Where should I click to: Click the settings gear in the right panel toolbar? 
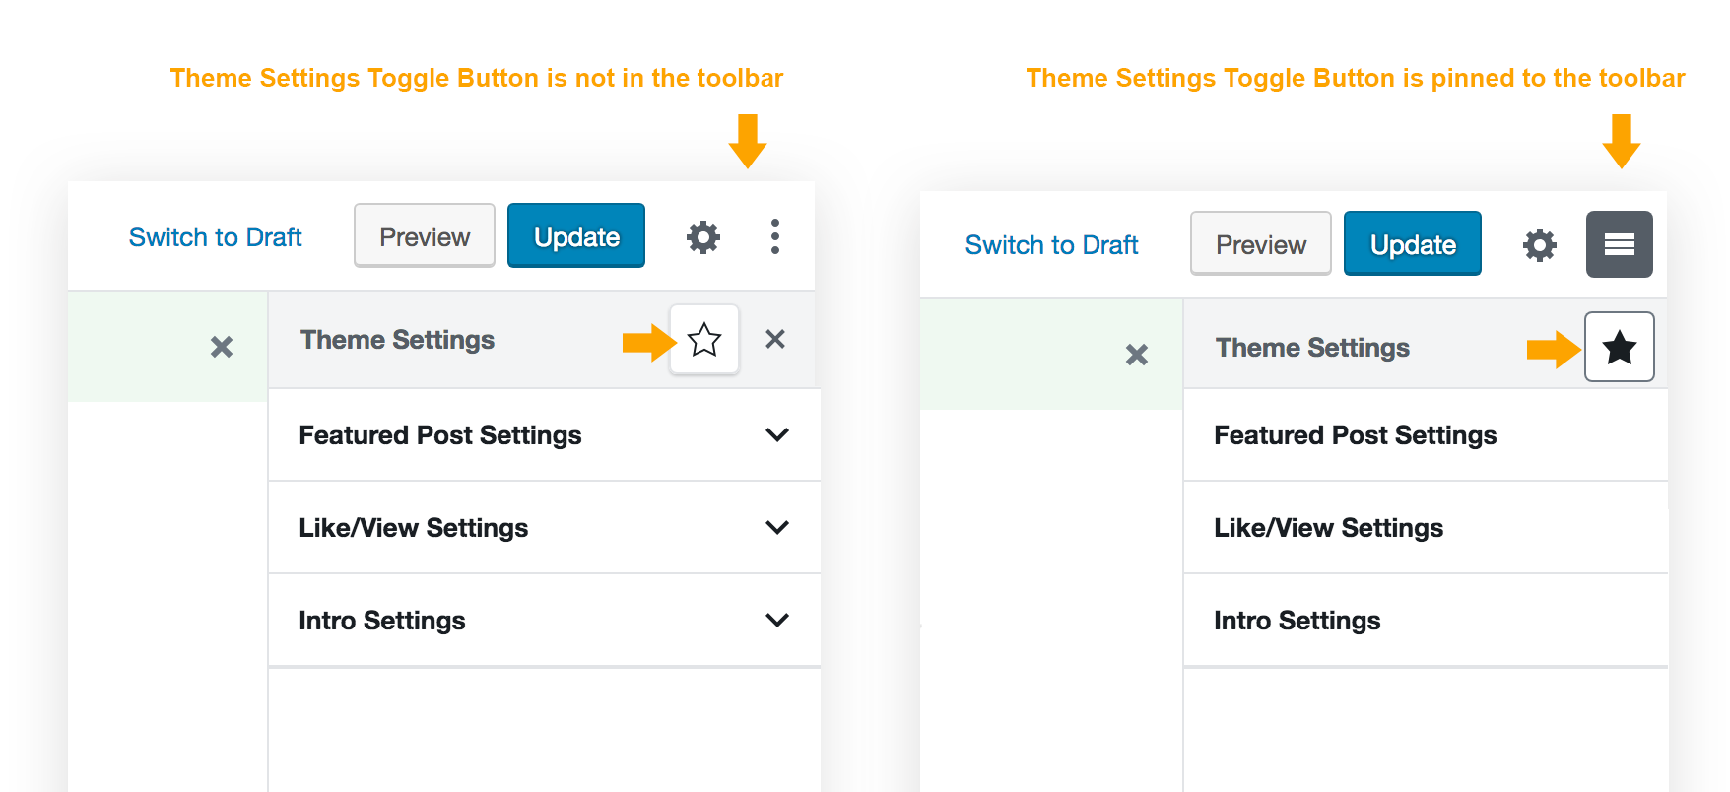[x=1539, y=244]
